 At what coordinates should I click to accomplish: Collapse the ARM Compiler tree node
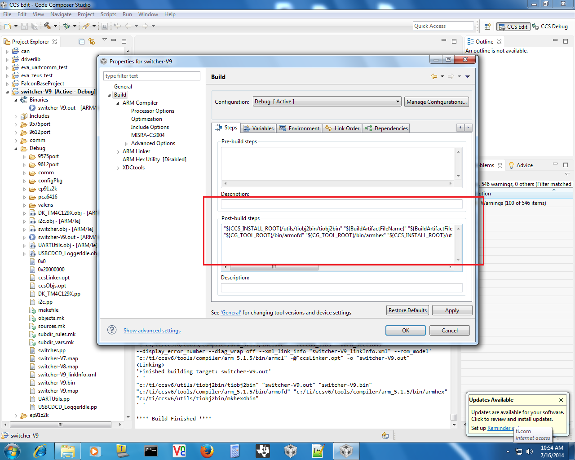(x=118, y=103)
